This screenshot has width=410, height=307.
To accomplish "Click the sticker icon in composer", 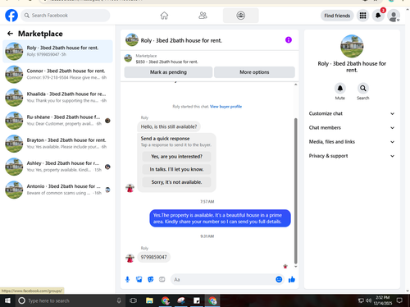I will pyautogui.click(x=151, y=279).
